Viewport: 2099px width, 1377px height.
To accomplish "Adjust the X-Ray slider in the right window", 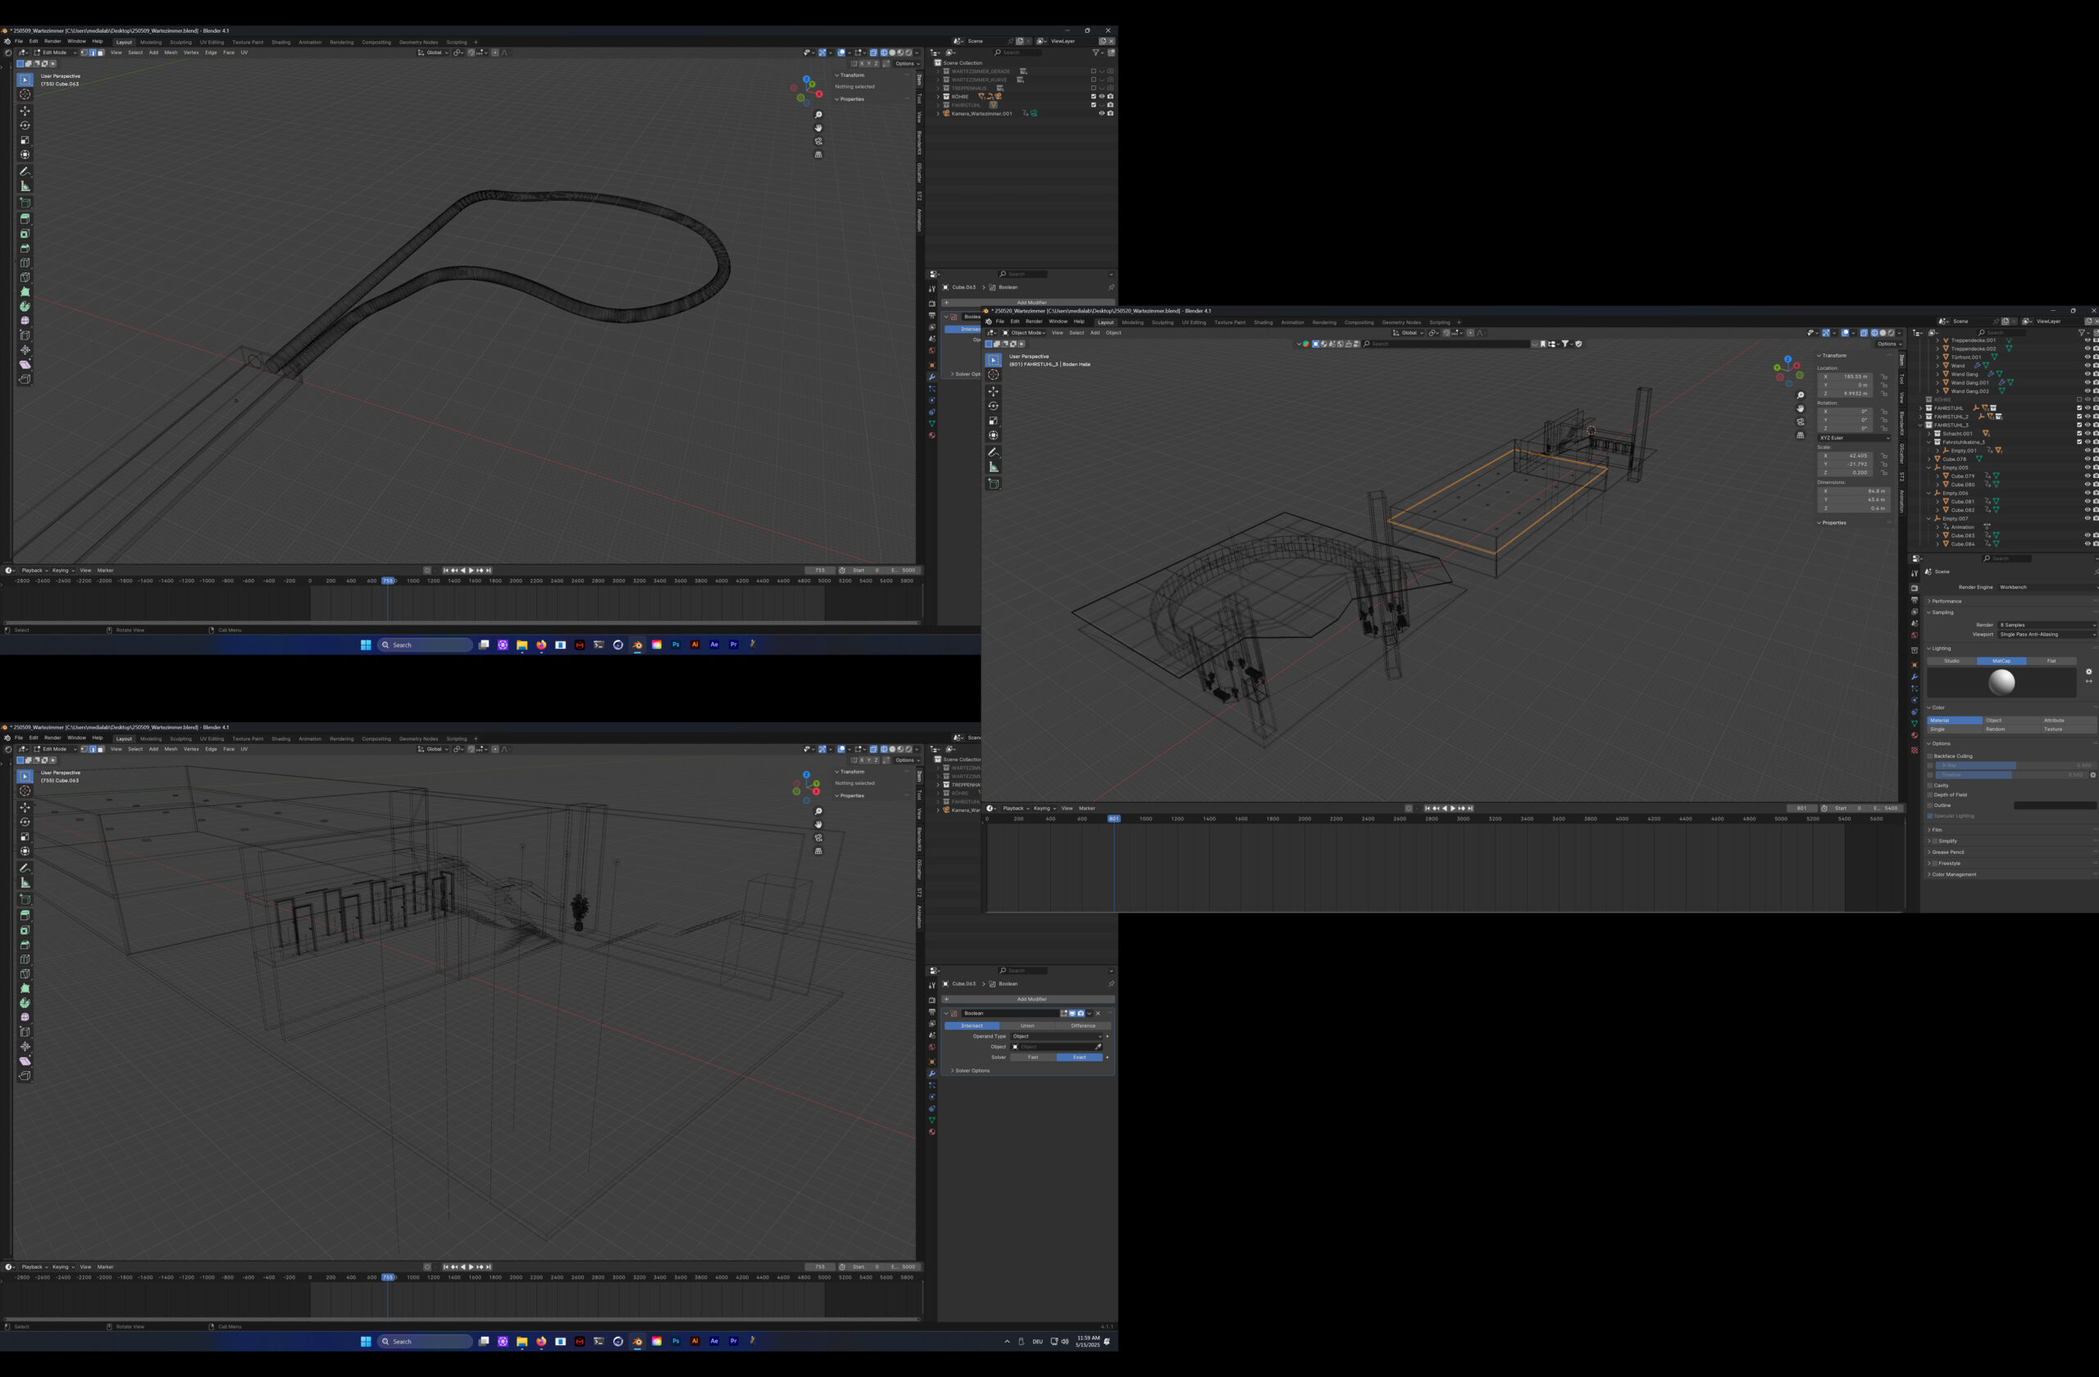I will coord(2015,766).
